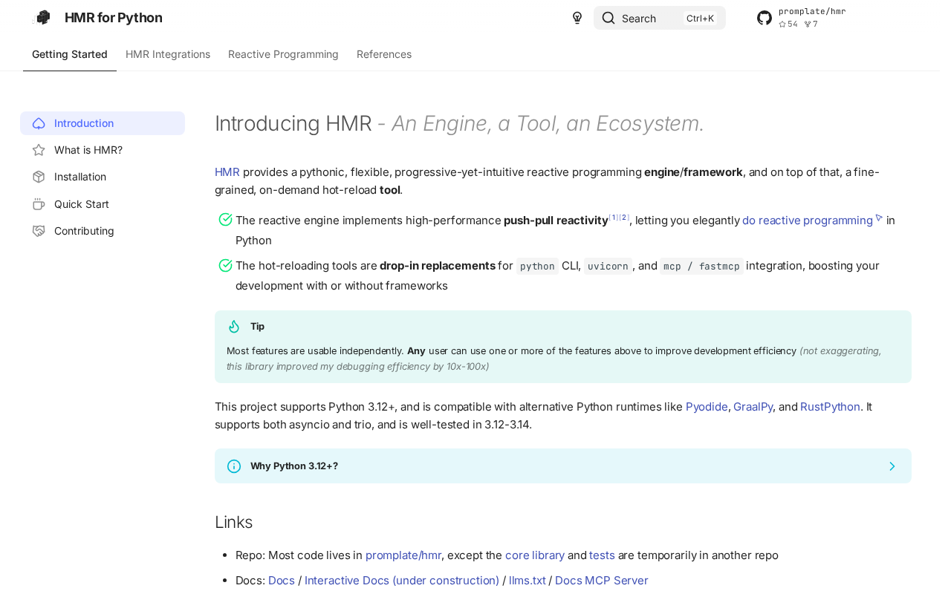Image resolution: width=951 pixels, height=594 pixels.
Task: Open the 'do reactive programming' link
Action: [x=808, y=221]
